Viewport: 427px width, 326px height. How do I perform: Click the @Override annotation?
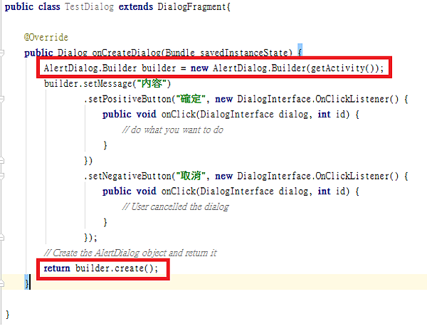coord(46,37)
